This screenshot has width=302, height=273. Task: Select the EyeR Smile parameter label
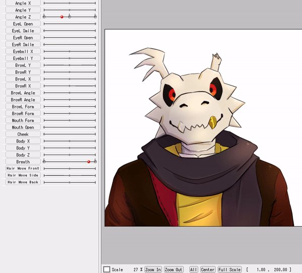[x=23, y=44]
